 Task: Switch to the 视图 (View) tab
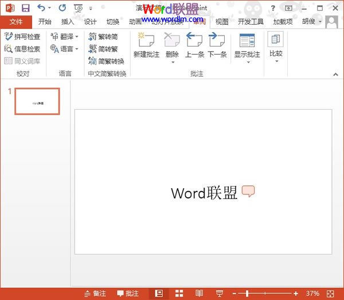click(222, 22)
